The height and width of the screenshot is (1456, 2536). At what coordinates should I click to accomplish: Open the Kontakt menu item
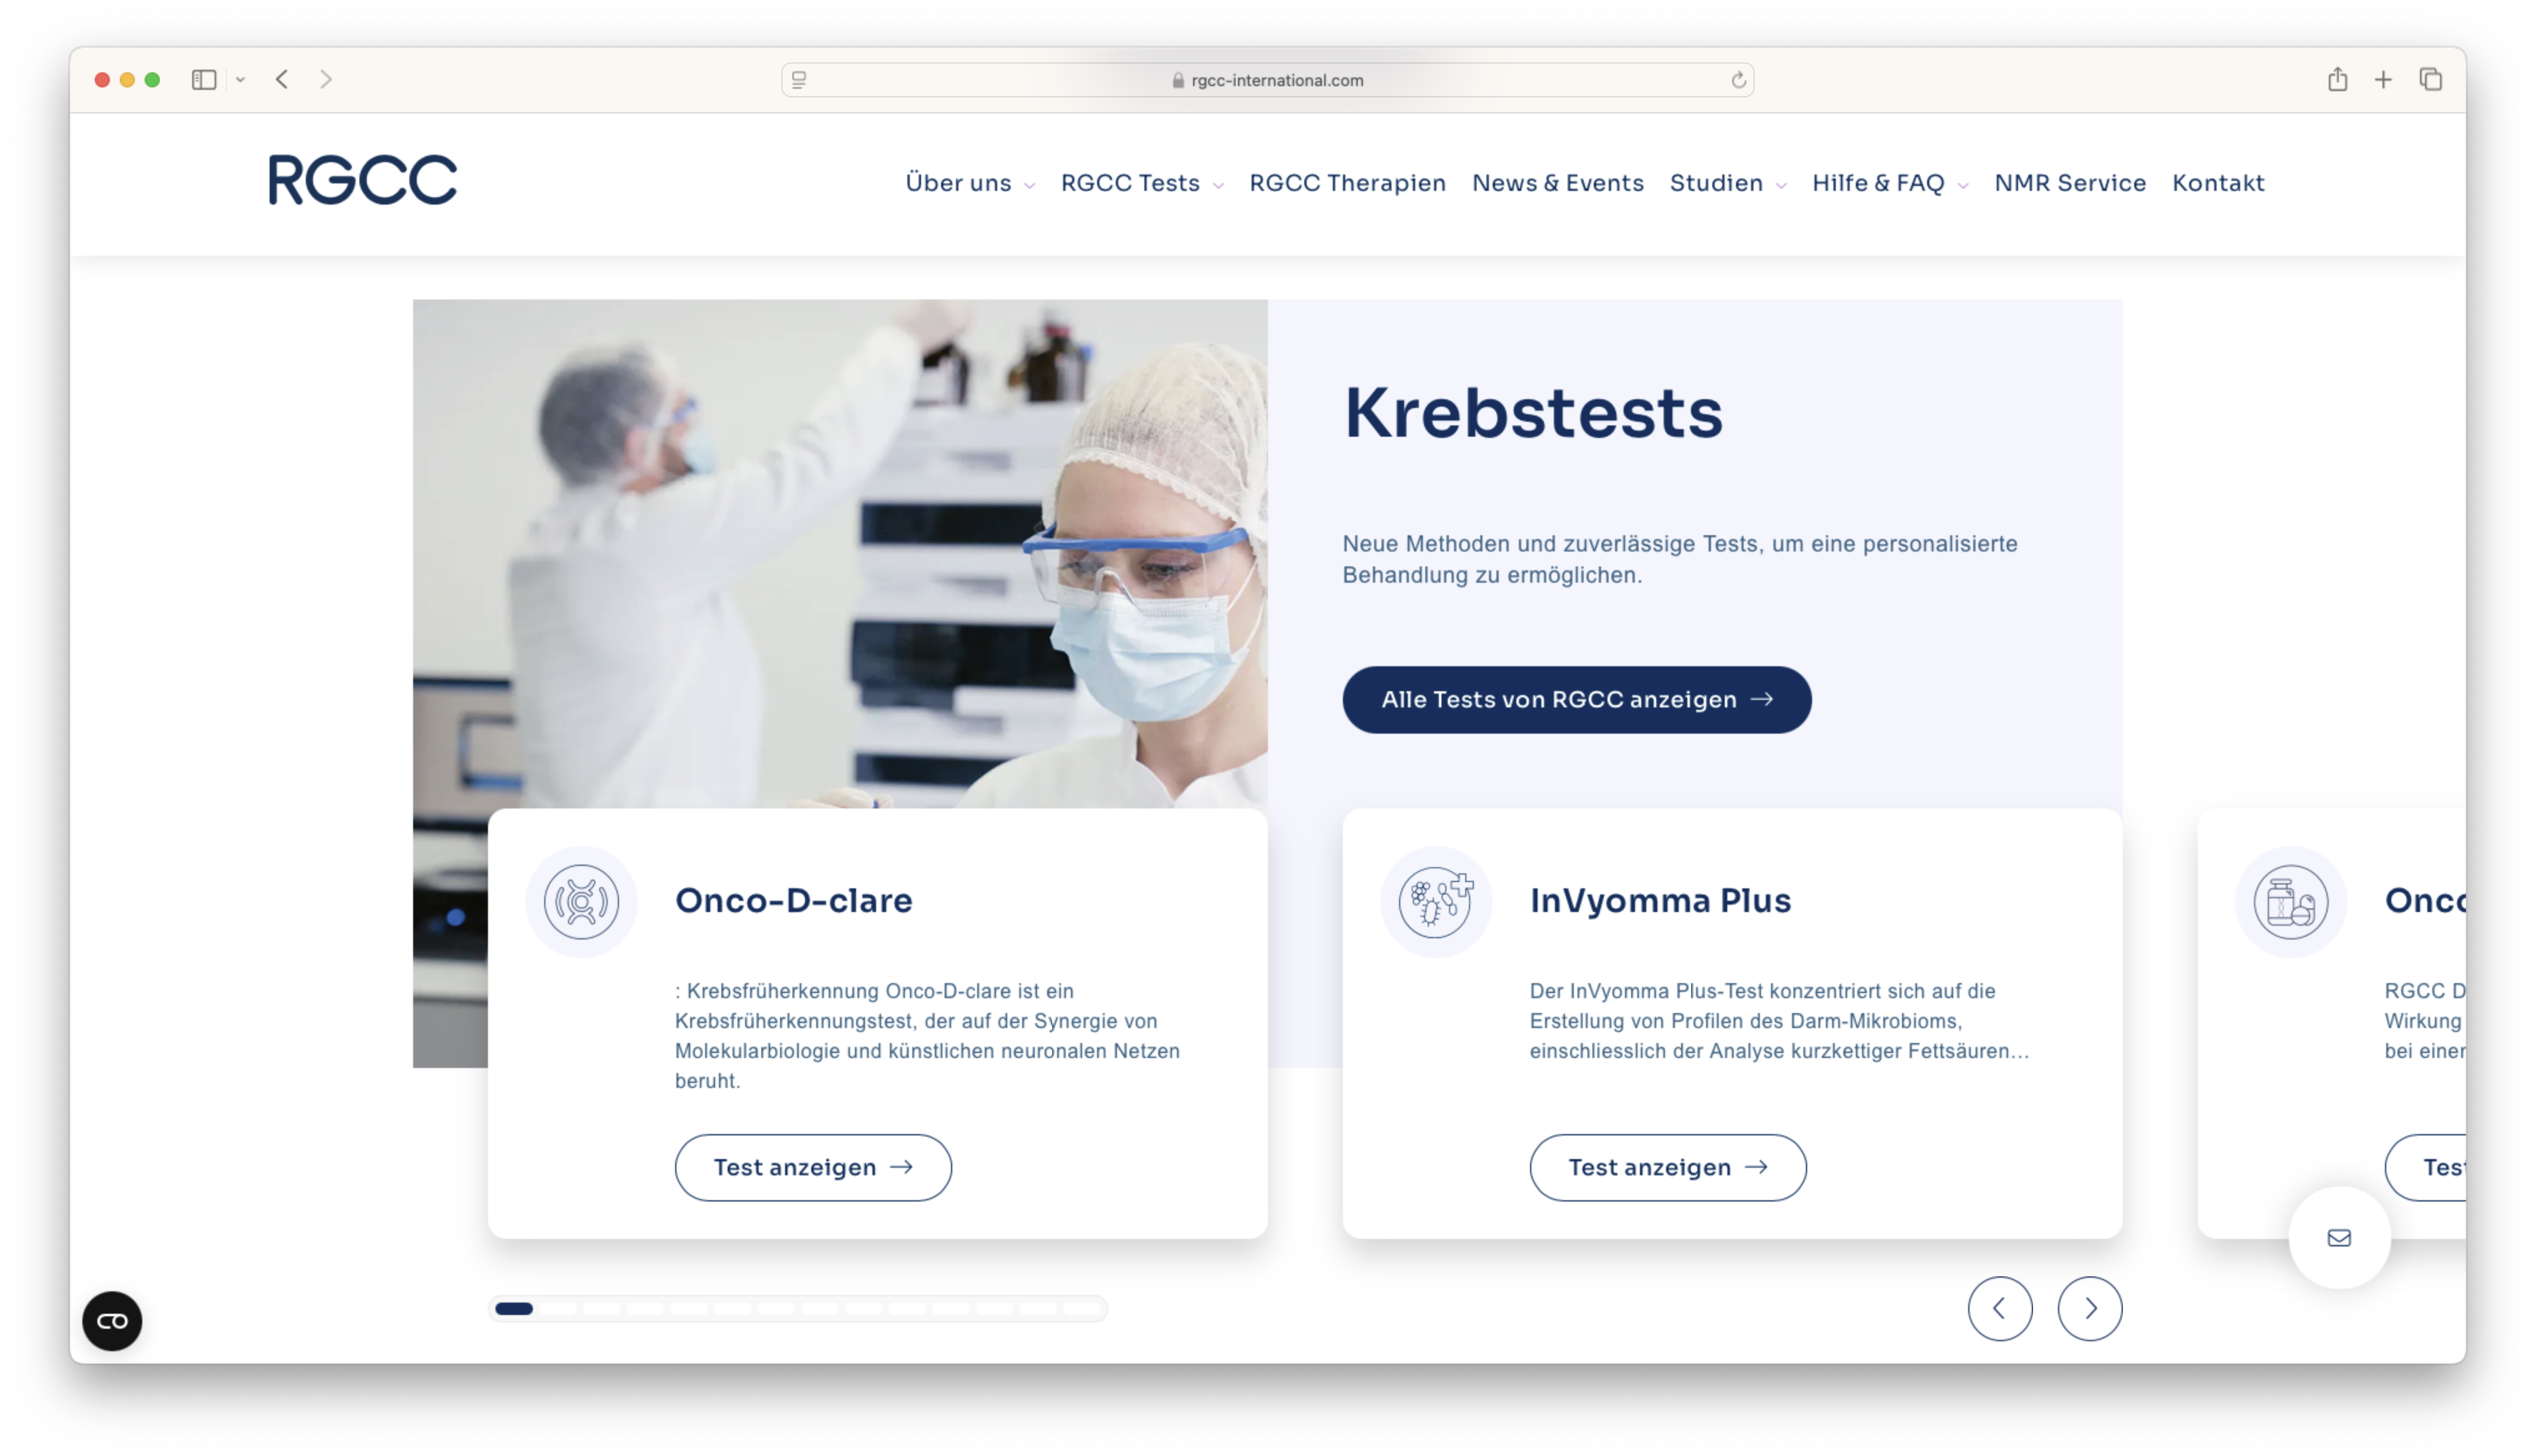click(x=2217, y=183)
